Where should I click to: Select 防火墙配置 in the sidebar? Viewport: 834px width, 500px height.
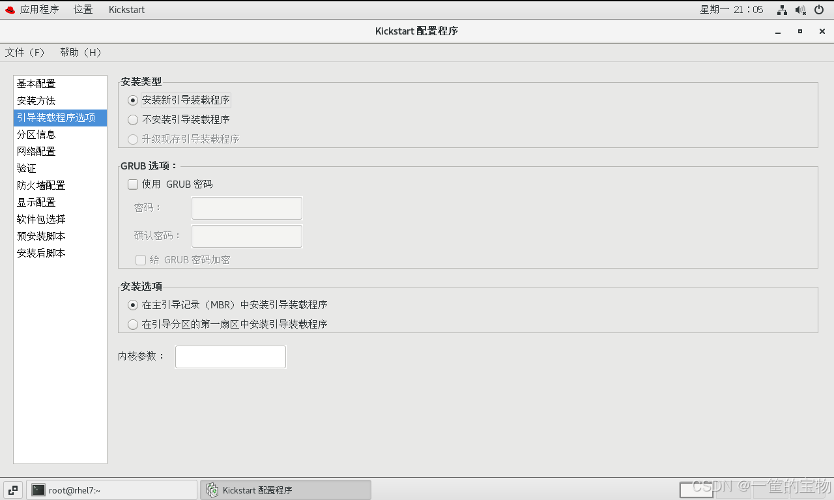pyautogui.click(x=60, y=185)
